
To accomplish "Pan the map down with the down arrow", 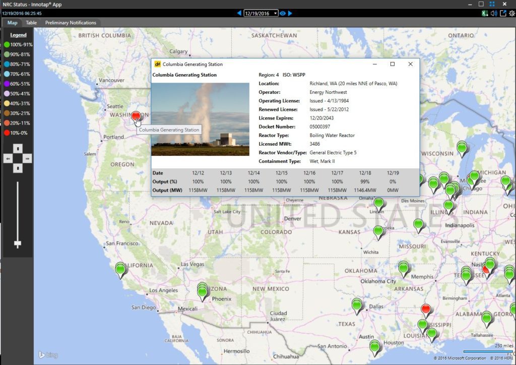I will [18, 168].
